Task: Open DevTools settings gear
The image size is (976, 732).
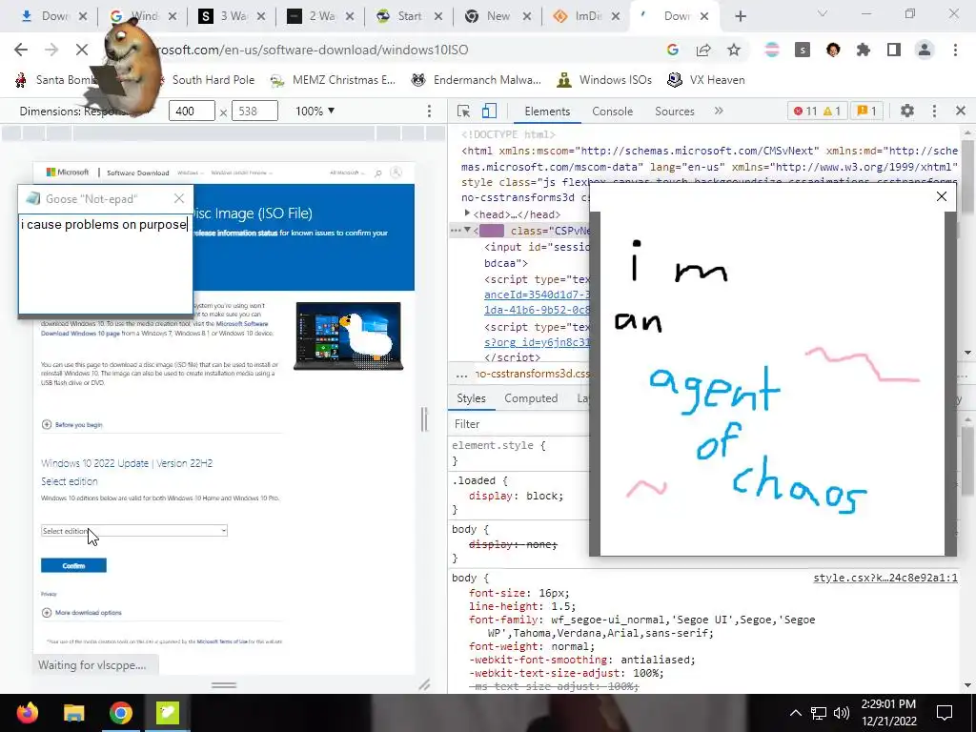Action: [907, 111]
